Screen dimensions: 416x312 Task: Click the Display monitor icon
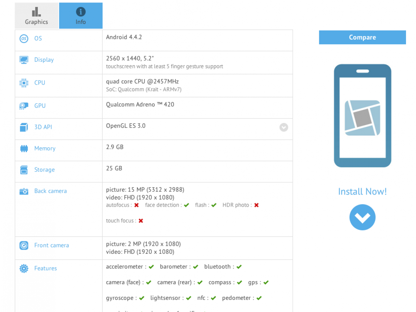pos(24,60)
